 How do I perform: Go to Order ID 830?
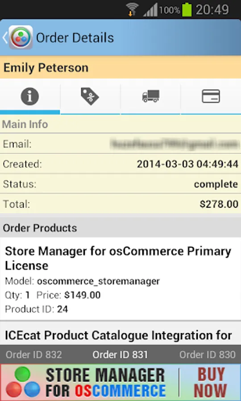[x=207, y=355]
